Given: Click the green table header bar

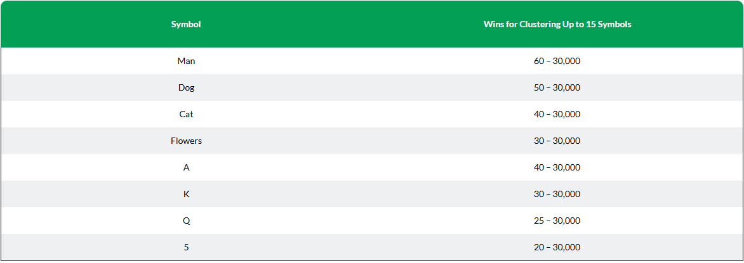Looking at the screenshot, I should click(372, 24).
